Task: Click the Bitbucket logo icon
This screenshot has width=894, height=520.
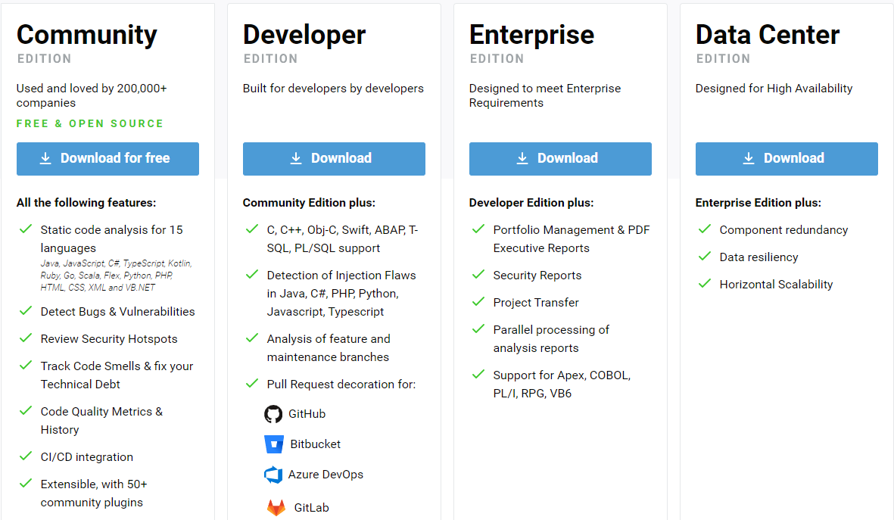Action: click(274, 444)
